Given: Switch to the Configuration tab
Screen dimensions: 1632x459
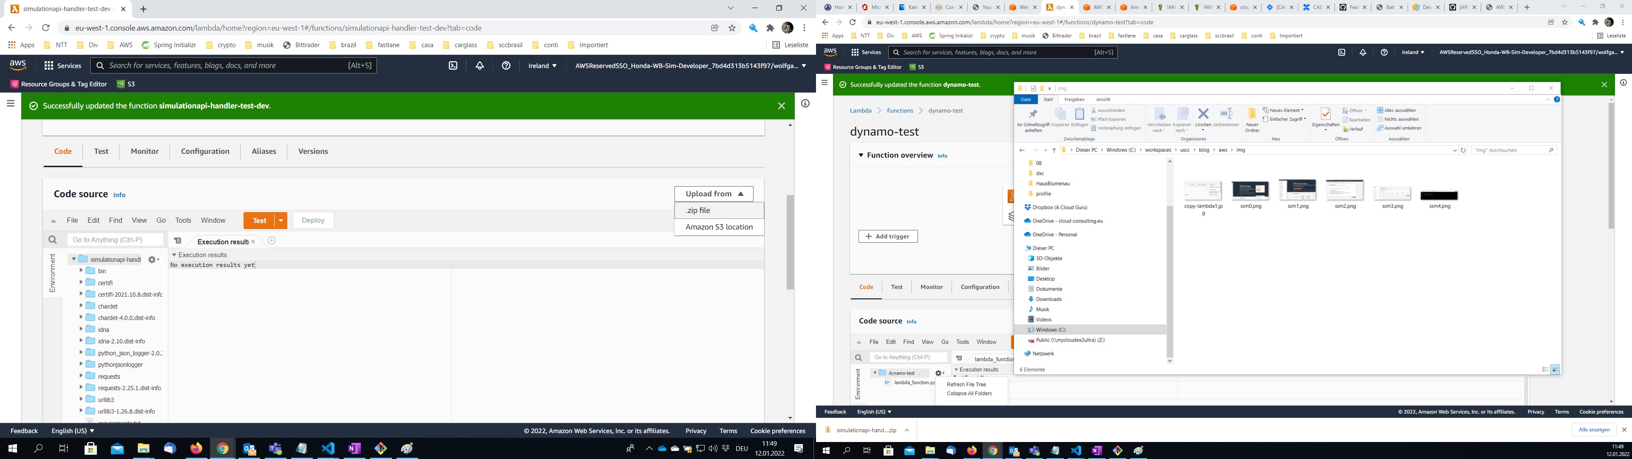Looking at the screenshot, I should (205, 151).
